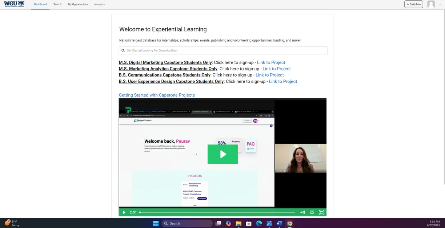Open the Windows Start menu
445x228 pixels.
point(156,223)
